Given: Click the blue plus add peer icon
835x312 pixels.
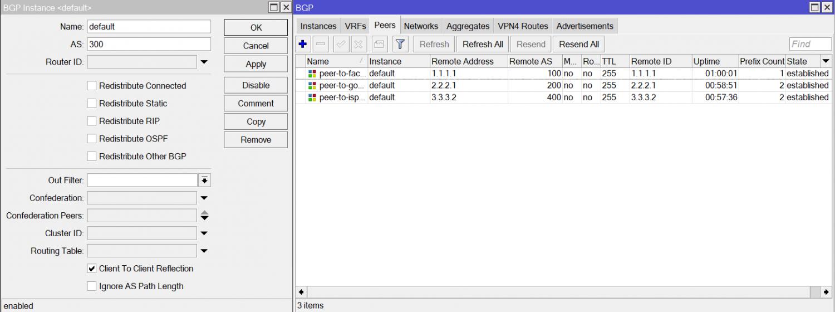Looking at the screenshot, I should click(x=303, y=44).
